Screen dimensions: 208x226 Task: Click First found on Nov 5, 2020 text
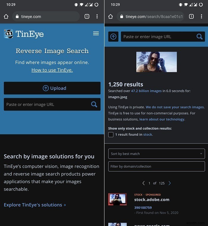click(x=157, y=213)
